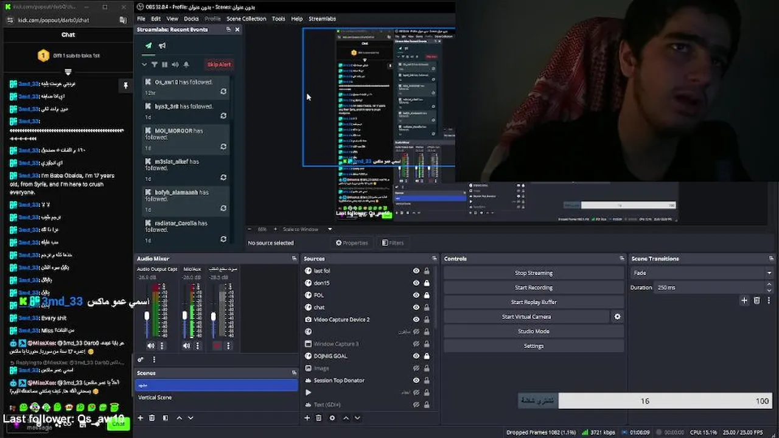Open Scale to Window preview dropdown
The width and height of the screenshot is (779, 438).
[x=307, y=229]
